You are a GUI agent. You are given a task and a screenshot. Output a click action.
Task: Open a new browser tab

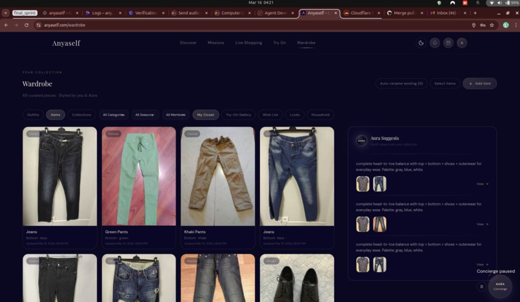(475, 13)
